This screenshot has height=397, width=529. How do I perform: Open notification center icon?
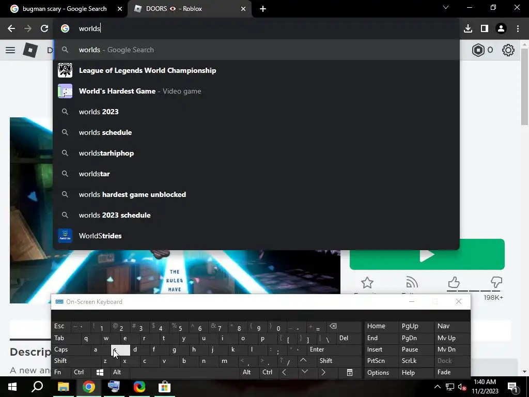[513, 387]
